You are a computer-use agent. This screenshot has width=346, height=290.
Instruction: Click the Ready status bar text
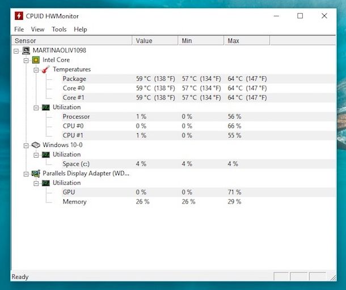click(20, 276)
